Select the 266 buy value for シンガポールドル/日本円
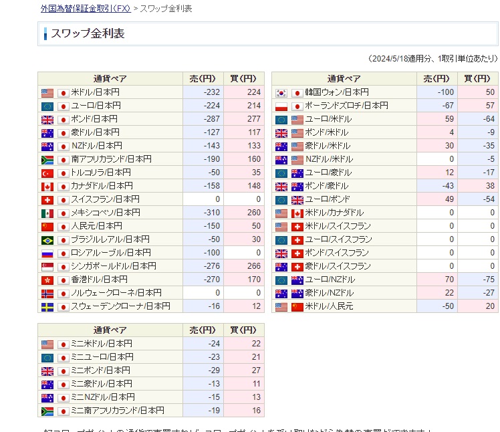Image resolution: width=500 pixels, height=432 pixels. pyautogui.click(x=251, y=266)
